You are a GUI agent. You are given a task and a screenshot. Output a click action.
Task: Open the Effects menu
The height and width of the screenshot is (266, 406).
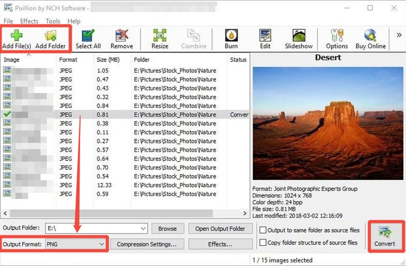coord(29,21)
